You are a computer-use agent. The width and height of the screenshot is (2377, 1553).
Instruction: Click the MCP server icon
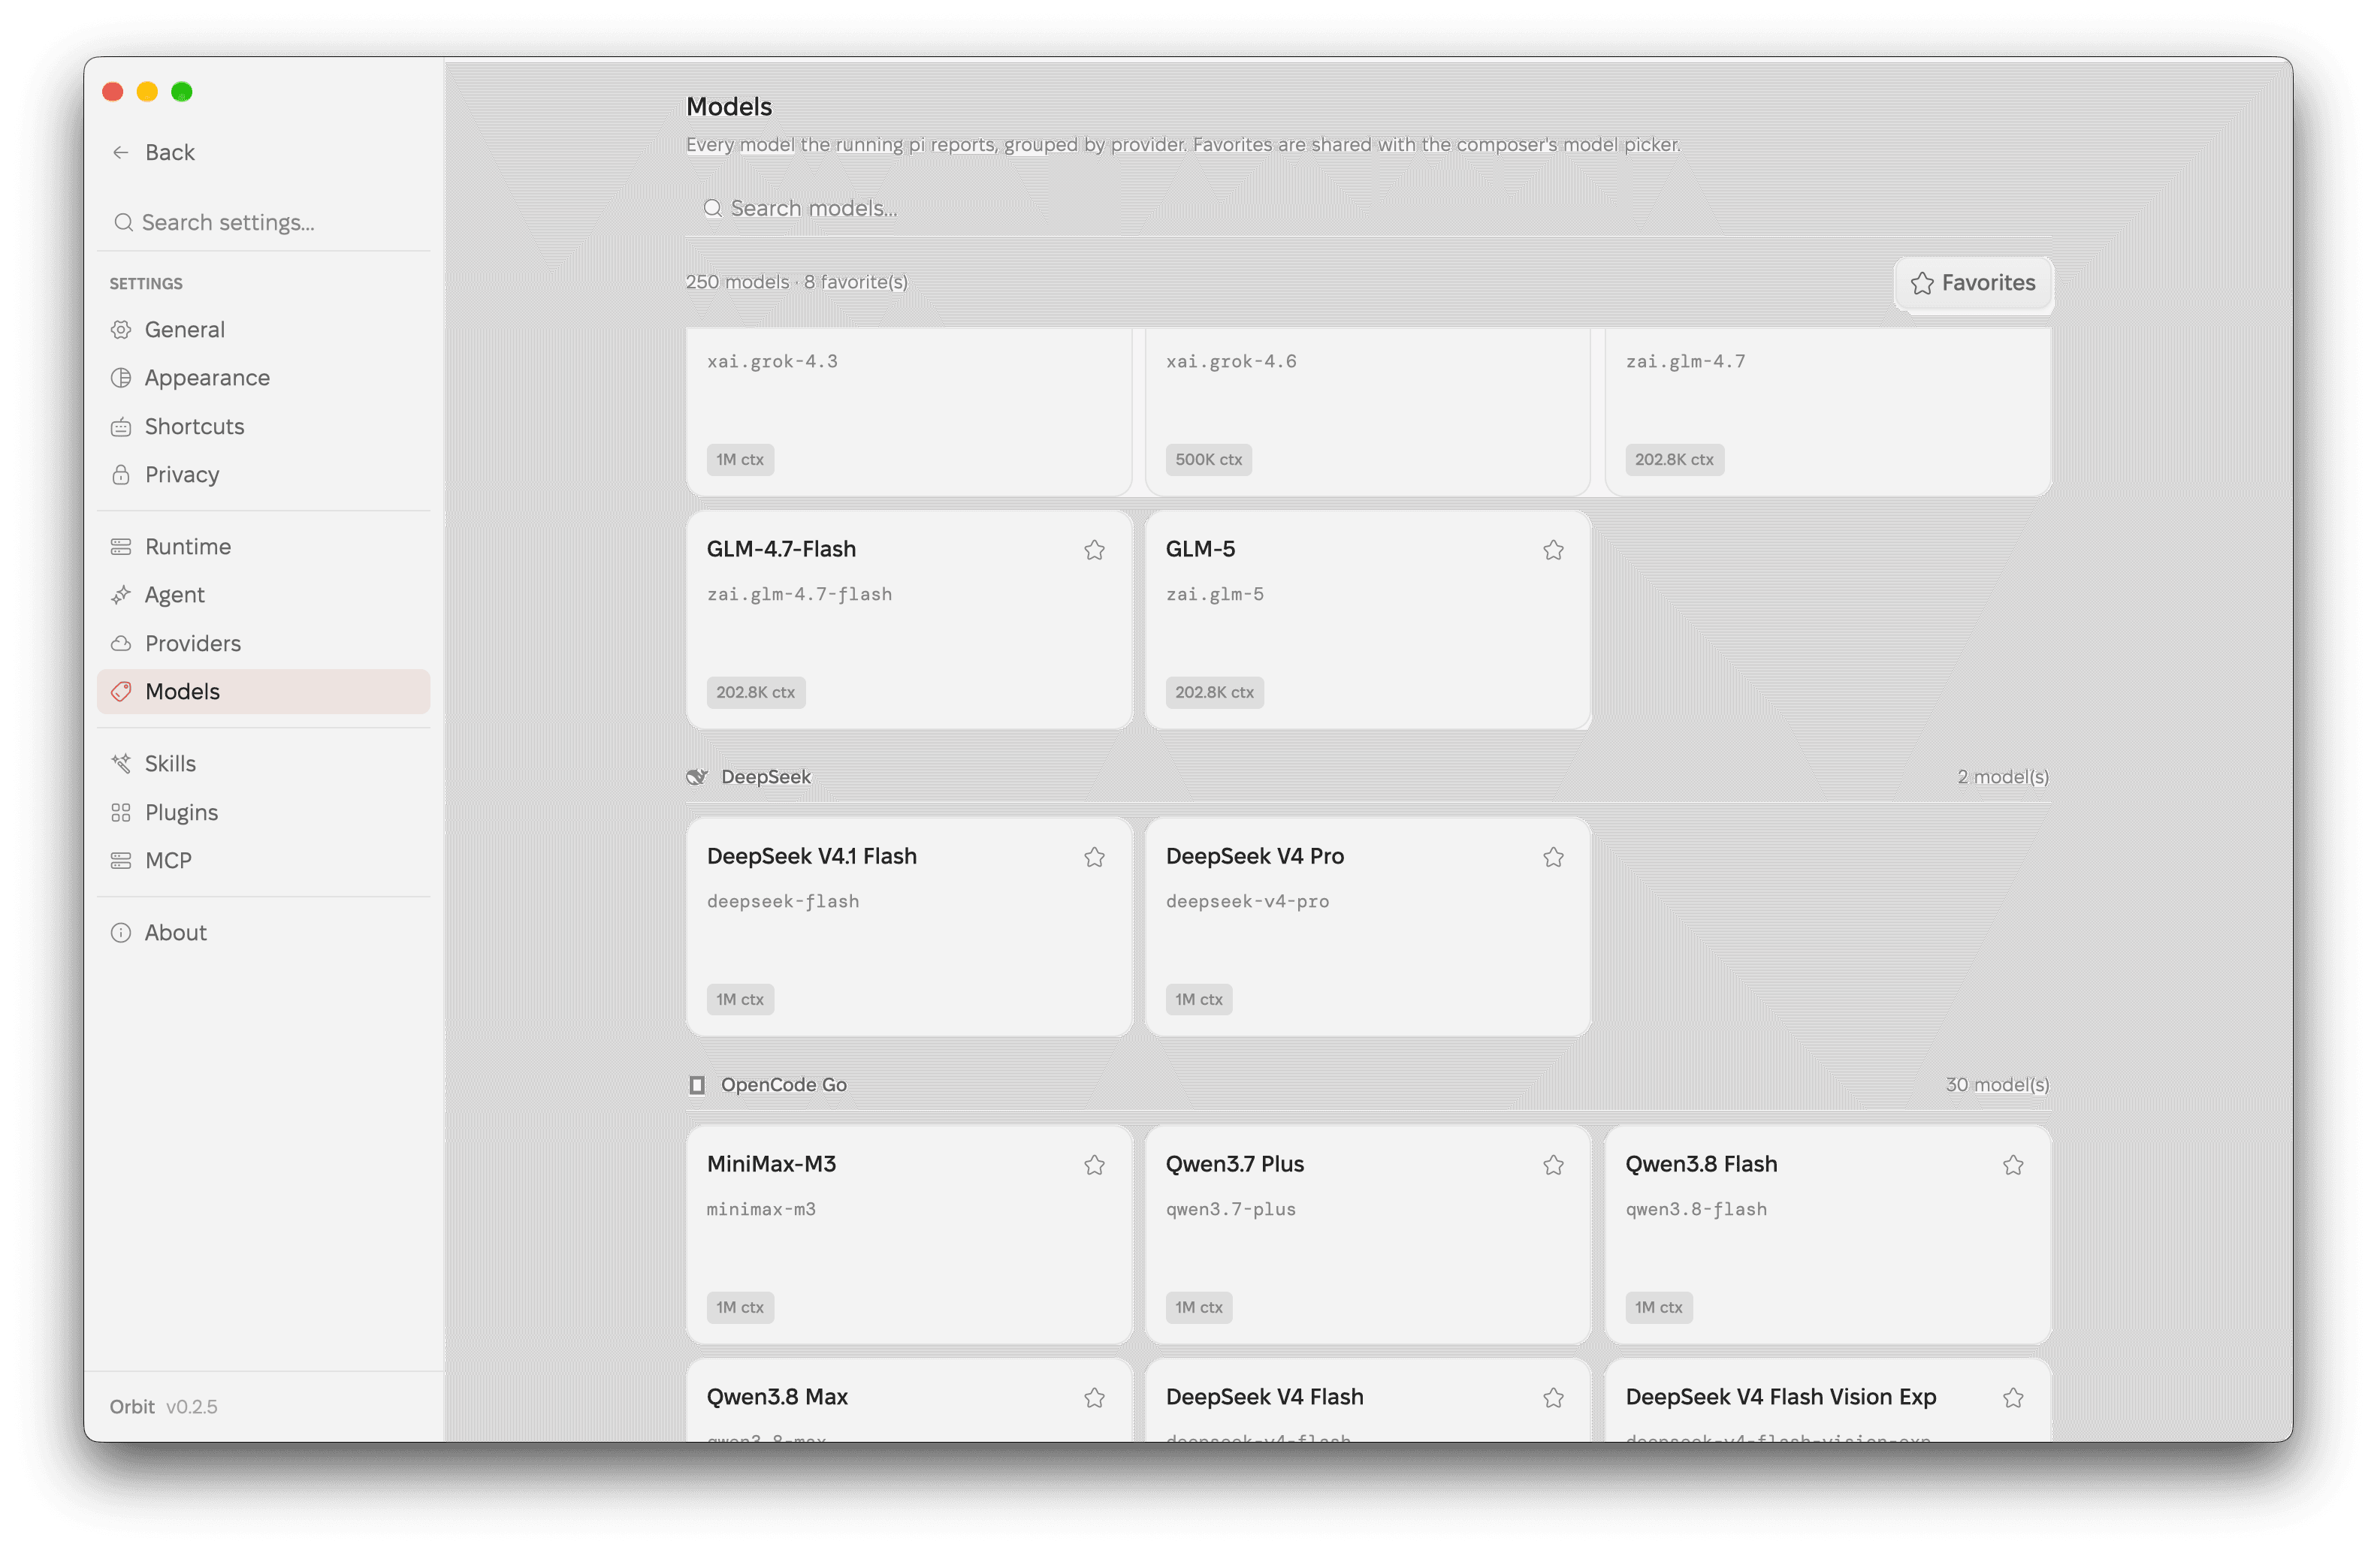point(121,861)
